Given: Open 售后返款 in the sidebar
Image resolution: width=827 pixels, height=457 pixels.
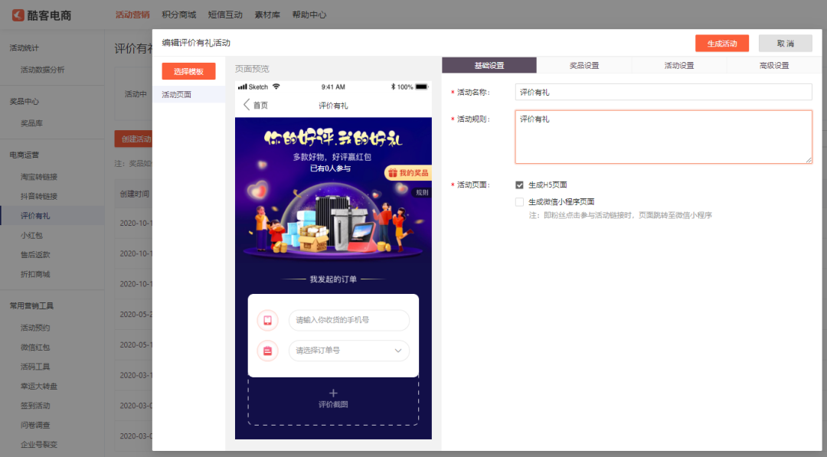Looking at the screenshot, I should (x=35, y=255).
